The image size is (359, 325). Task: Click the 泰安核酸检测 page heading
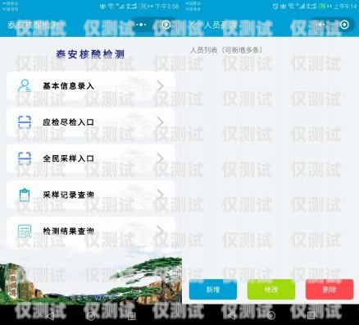[x=90, y=54]
